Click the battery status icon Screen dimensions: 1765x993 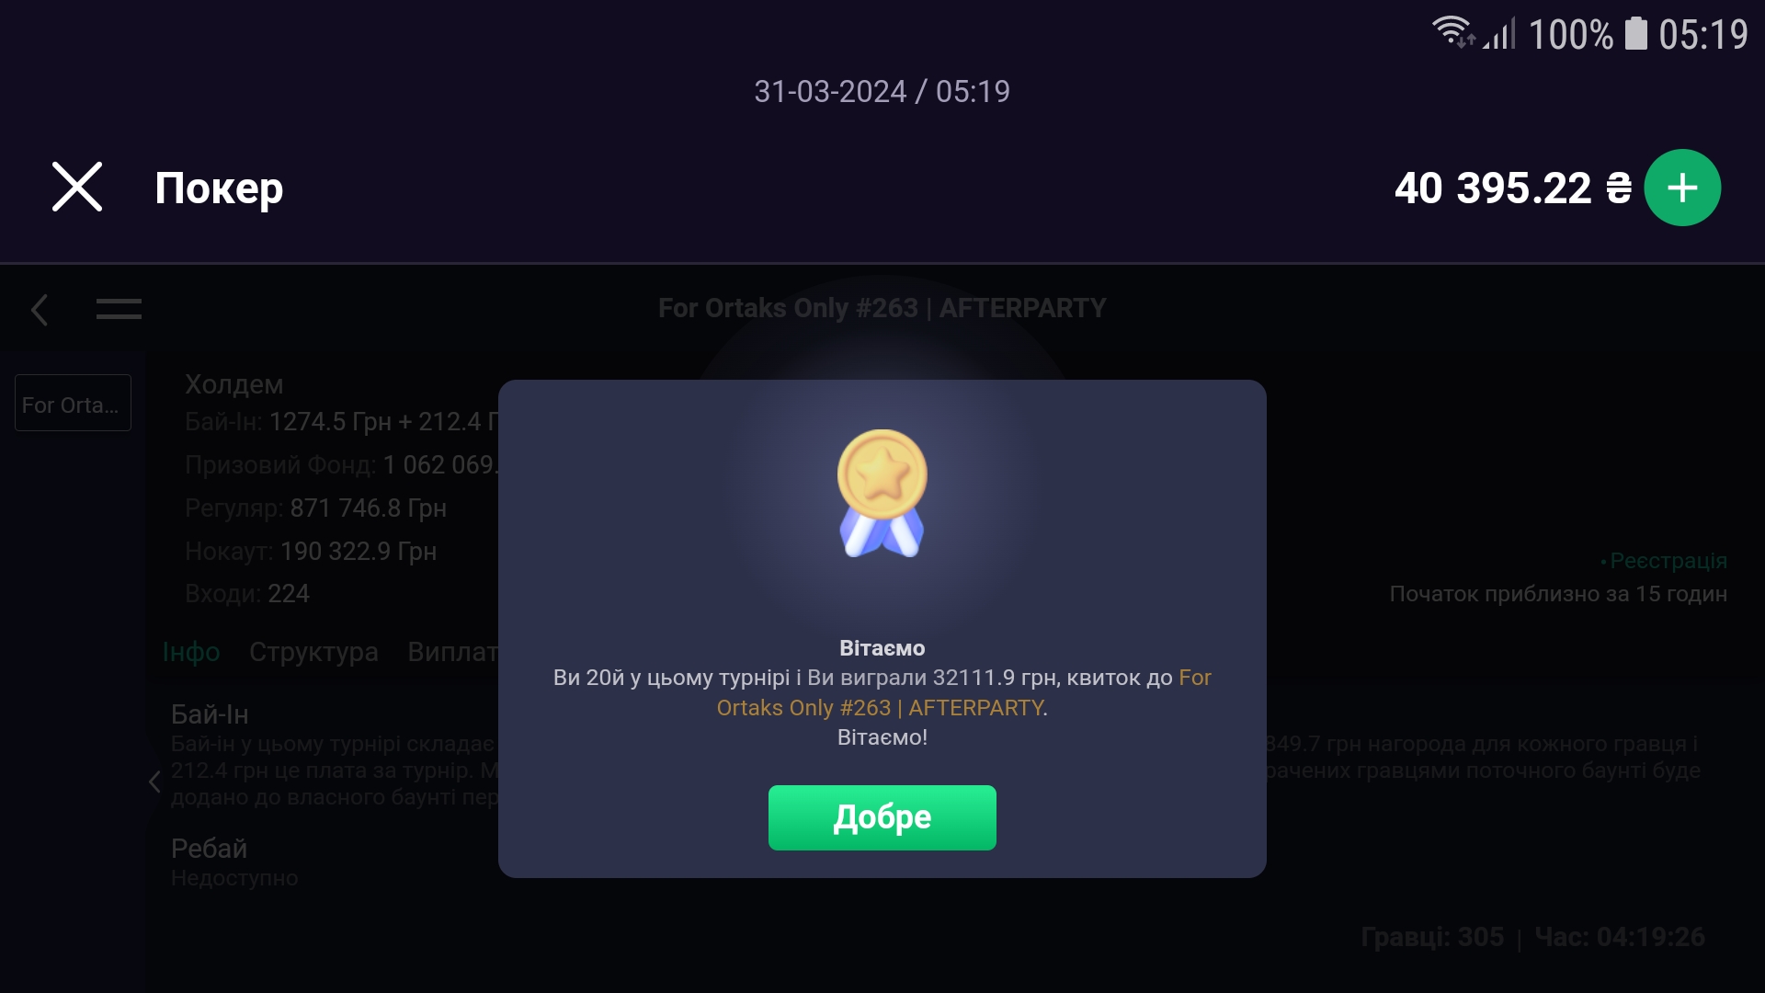point(1636,33)
